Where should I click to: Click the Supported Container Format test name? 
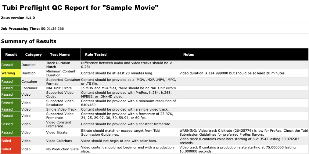point(63,82)
